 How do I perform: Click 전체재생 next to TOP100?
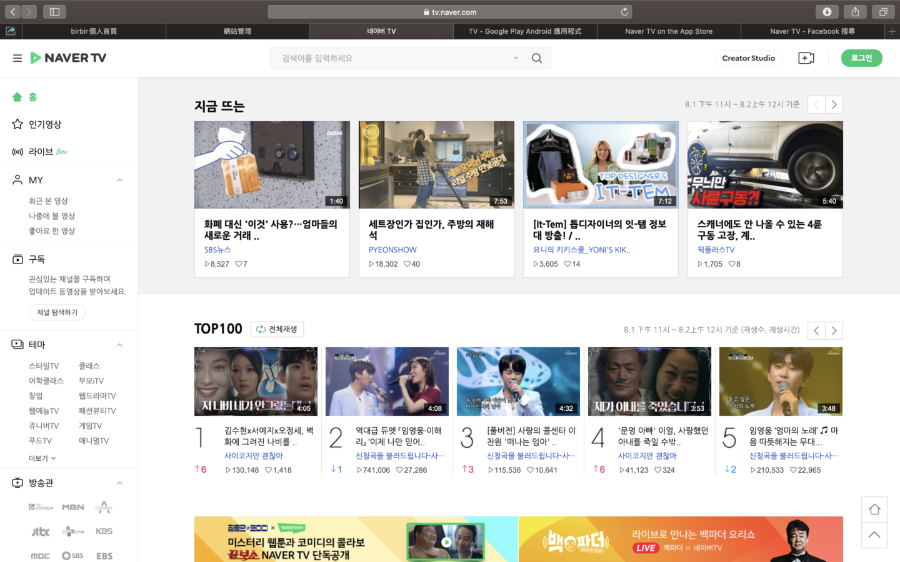pyautogui.click(x=277, y=329)
